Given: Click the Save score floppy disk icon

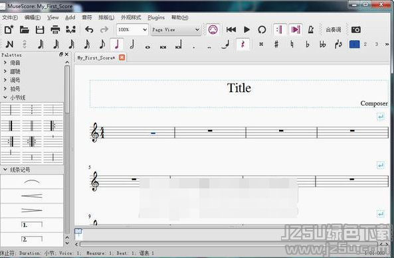Looking at the screenshot, I should pyautogui.click(x=40, y=30).
